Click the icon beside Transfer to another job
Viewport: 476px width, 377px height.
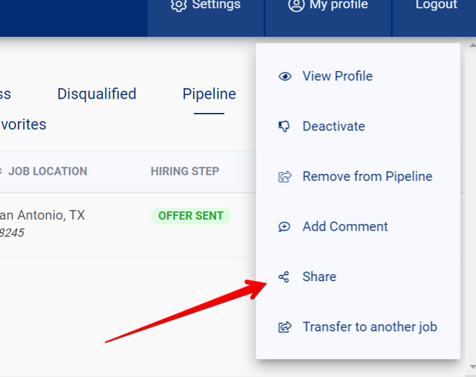point(285,327)
